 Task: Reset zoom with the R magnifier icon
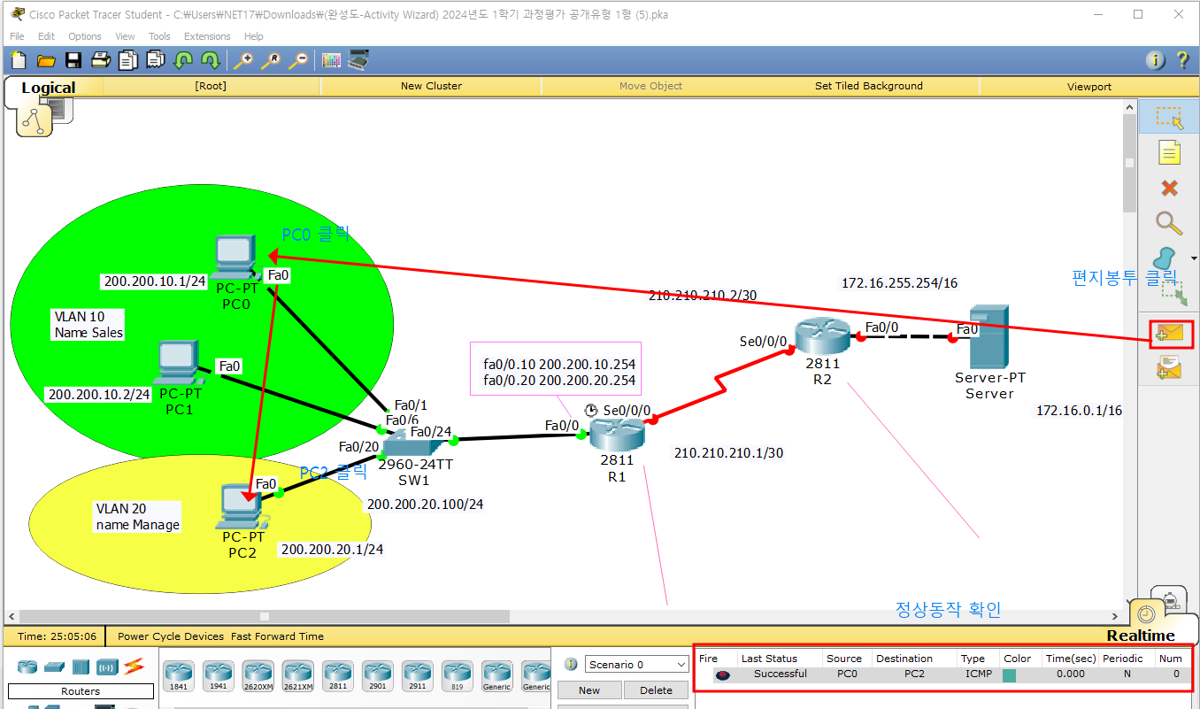(x=271, y=60)
